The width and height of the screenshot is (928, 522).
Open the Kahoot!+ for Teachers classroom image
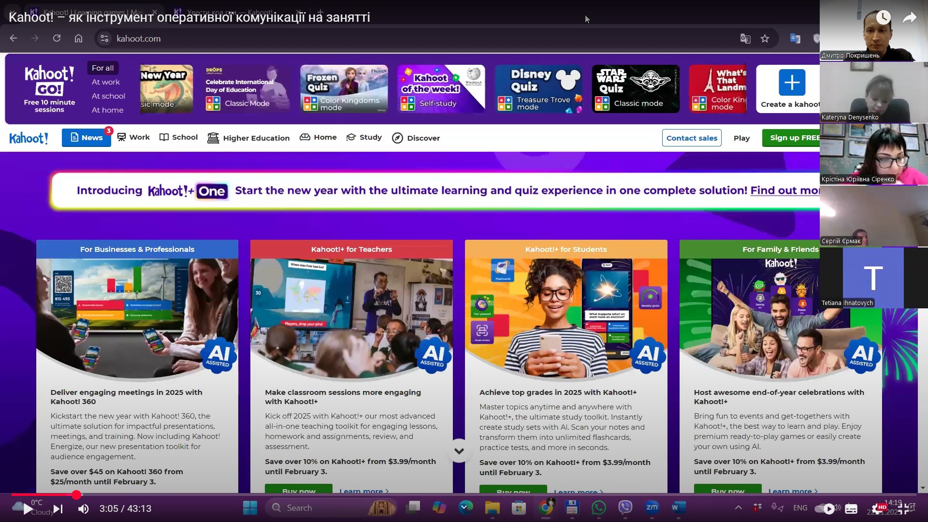tap(351, 318)
